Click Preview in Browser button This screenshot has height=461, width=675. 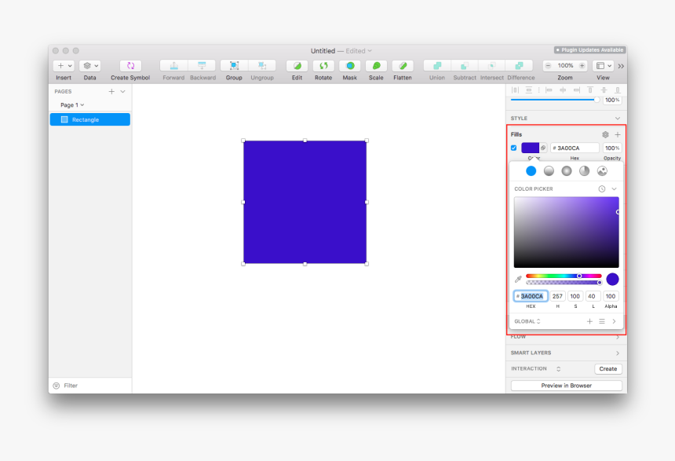pyautogui.click(x=566, y=386)
